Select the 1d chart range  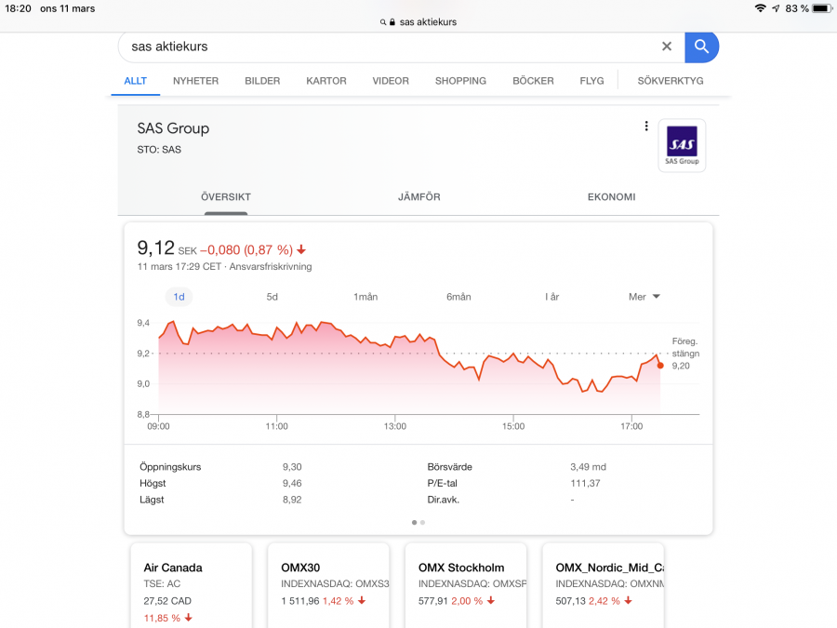[179, 297]
